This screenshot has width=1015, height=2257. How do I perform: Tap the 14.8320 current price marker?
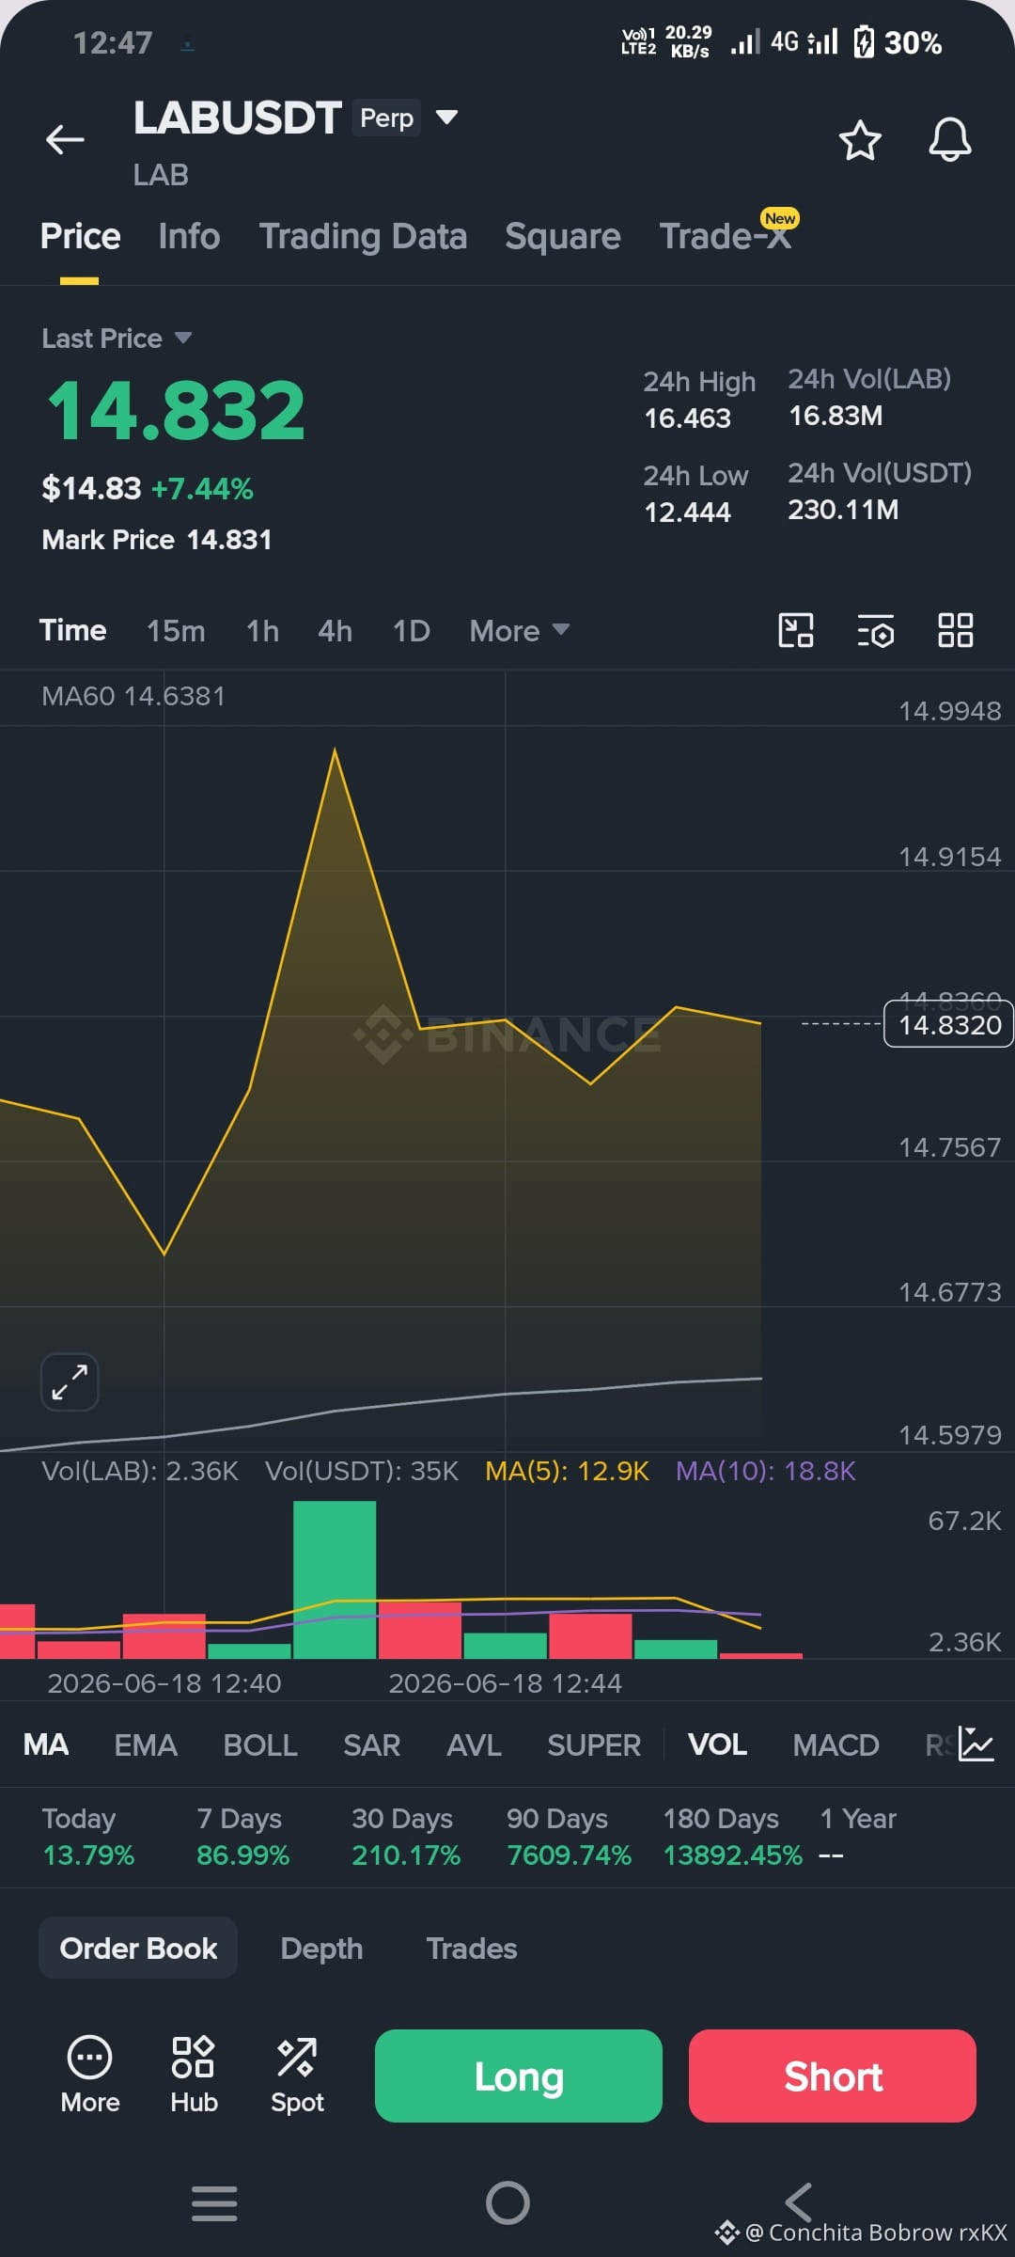949,1024
